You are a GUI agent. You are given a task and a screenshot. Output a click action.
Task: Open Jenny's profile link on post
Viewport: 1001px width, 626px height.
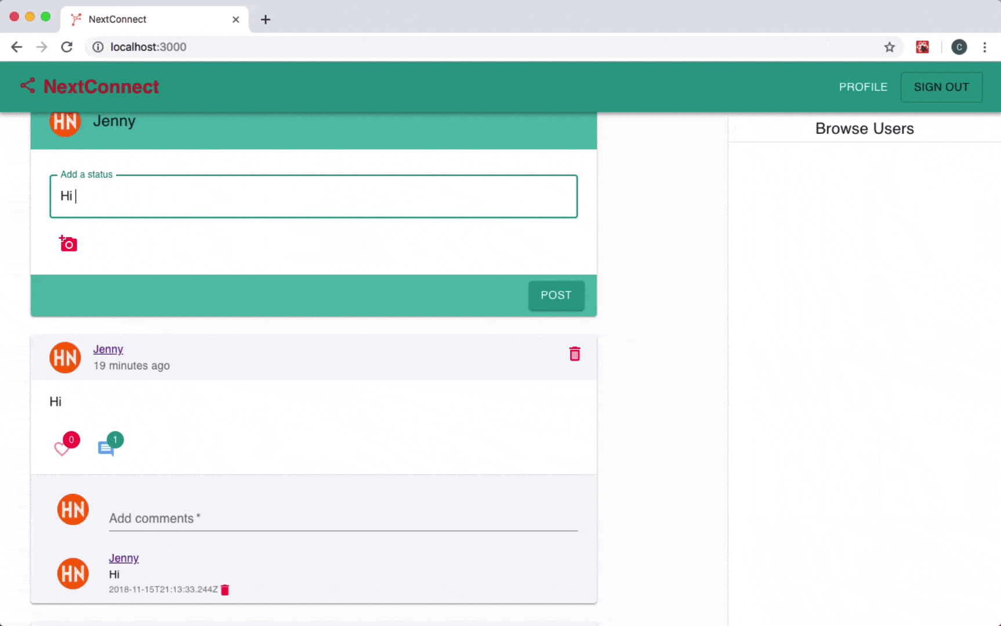pyautogui.click(x=108, y=349)
